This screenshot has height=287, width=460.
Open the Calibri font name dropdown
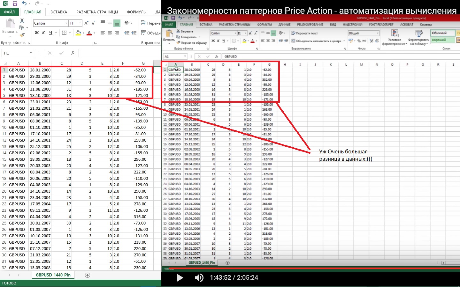(x=66, y=23)
